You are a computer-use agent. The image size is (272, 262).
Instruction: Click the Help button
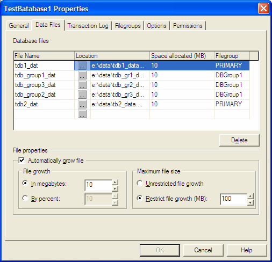point(247,250)
